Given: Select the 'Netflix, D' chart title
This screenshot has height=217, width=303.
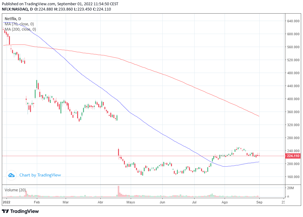Looking at the screenshot, I should (13, 19).
